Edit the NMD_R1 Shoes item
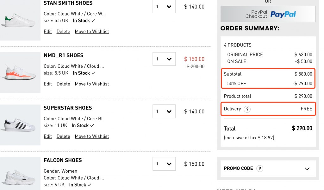The width and height of the screenshot is (324, 190). pyautogui.click(x=48, y=84)
